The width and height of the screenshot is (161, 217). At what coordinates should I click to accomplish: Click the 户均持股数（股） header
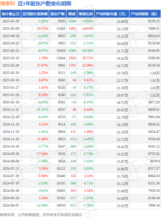pos(145,14)
